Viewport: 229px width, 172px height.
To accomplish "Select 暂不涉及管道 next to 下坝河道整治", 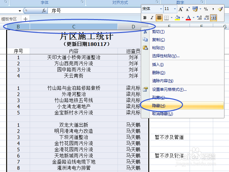I will pyautogui.click(x=169, y=137).
